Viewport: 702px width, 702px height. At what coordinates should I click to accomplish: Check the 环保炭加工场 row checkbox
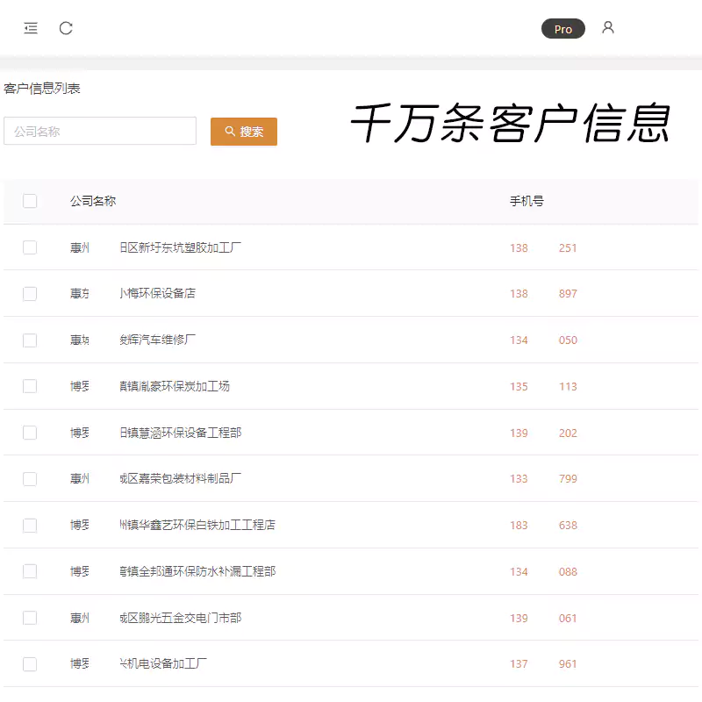click(30, 386)
